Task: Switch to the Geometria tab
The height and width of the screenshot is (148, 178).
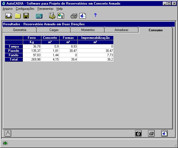Action: coord(20,30)
